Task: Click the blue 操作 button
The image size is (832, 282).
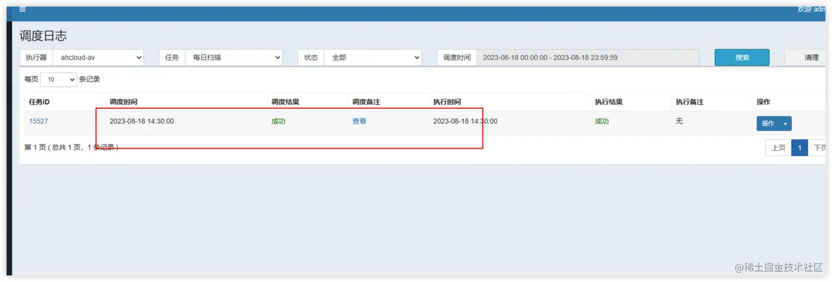Action: 768,124
